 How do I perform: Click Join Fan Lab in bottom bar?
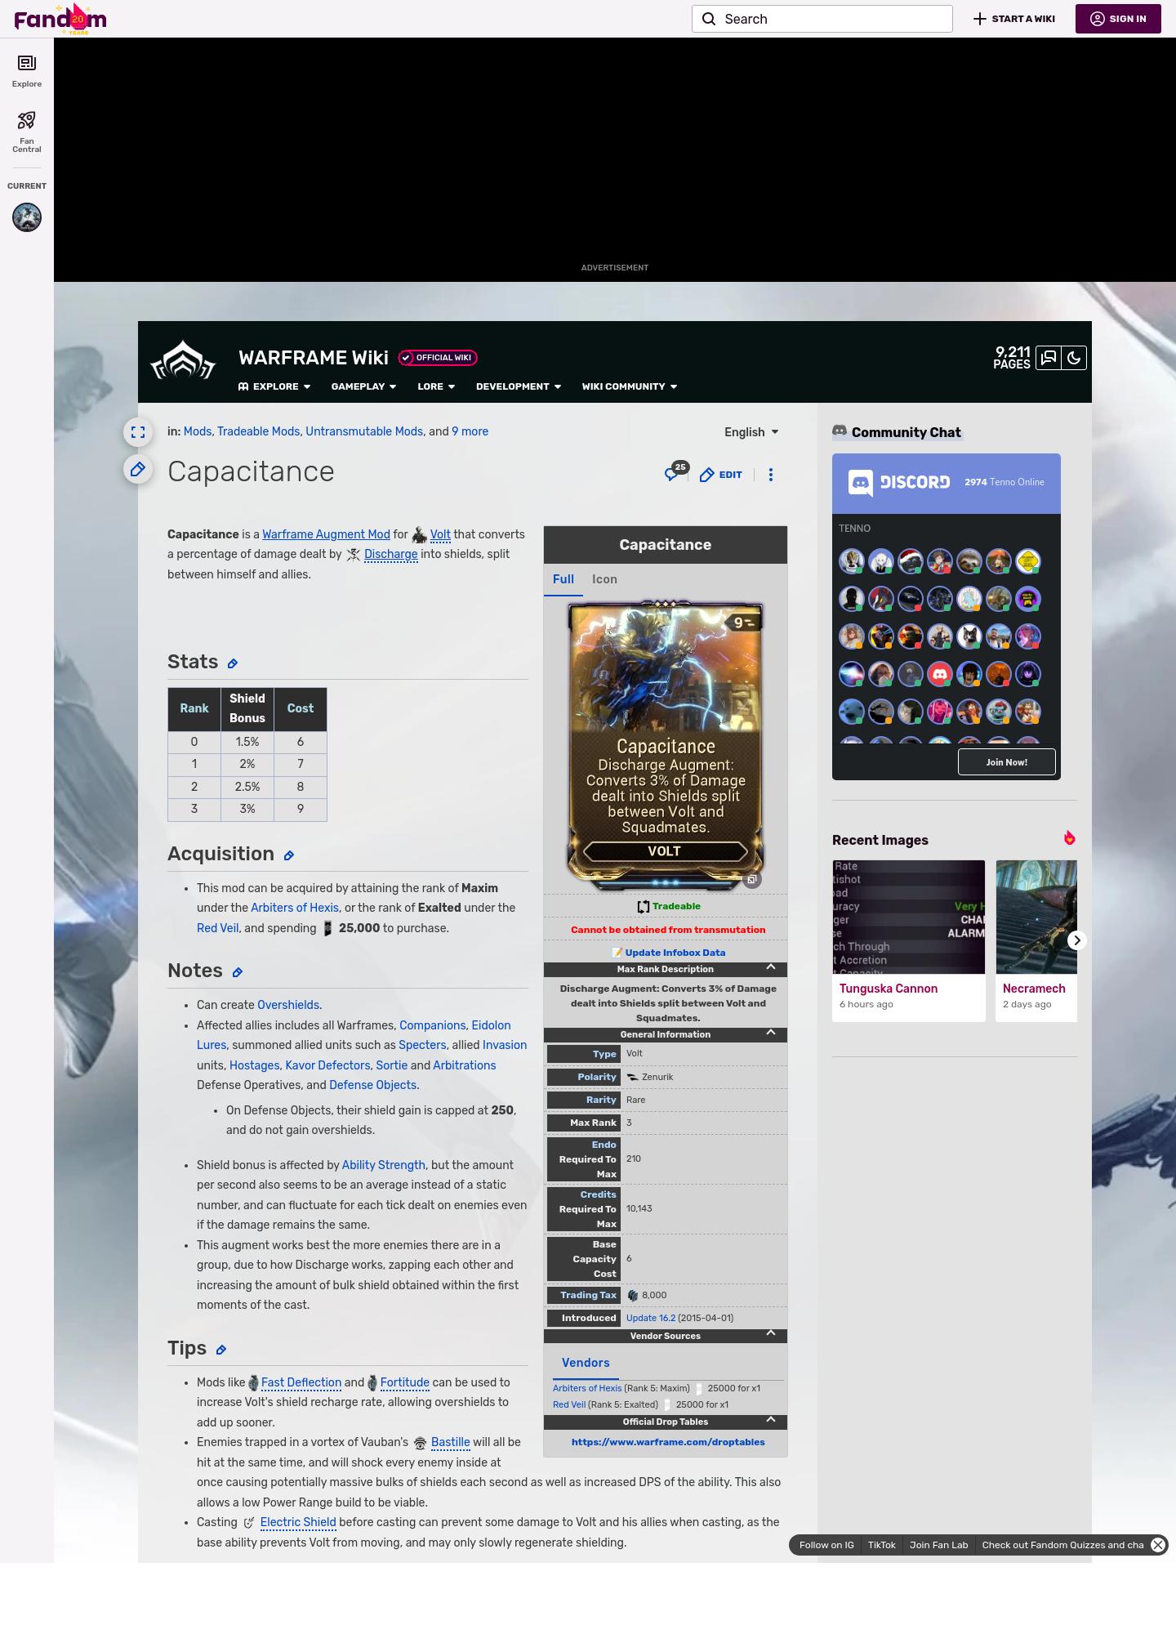click(939, 1545)
